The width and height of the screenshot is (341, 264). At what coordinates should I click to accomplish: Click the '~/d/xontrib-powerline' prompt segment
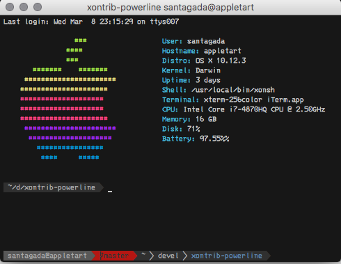pyautogui.click(x=54, y=187)
